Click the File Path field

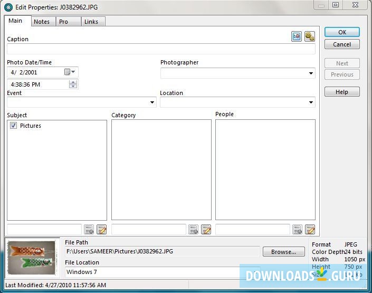click(x=163, y=251)
